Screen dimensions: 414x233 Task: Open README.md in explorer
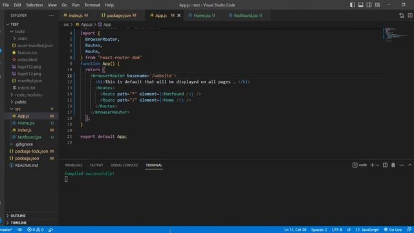coord(32,166)
